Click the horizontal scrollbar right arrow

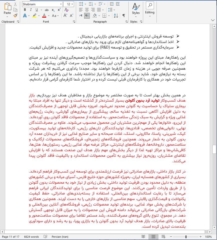(210, 232)
